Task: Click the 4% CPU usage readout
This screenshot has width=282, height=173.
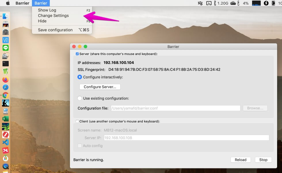Action: pos(246,3)
